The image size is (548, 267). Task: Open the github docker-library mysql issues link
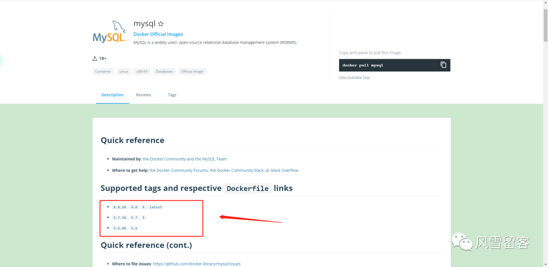point(197,264)
